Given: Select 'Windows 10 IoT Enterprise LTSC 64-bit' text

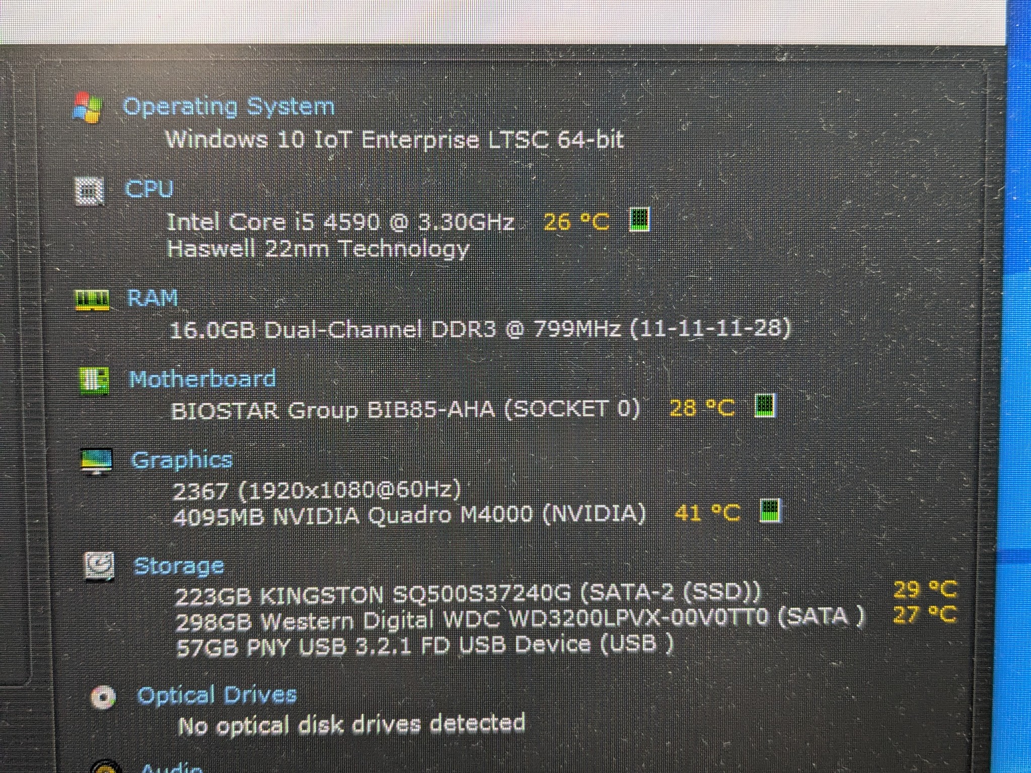Looking at the screenshot, I should click(395, 139).
